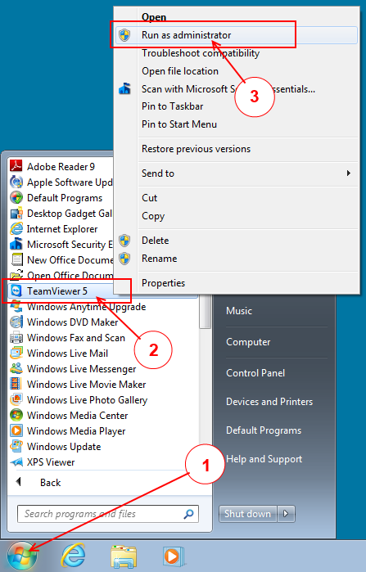Viewport: 366px width, 572px height.
Task: Click the Apple Software Update icon
Action: [x=16, y=182]
